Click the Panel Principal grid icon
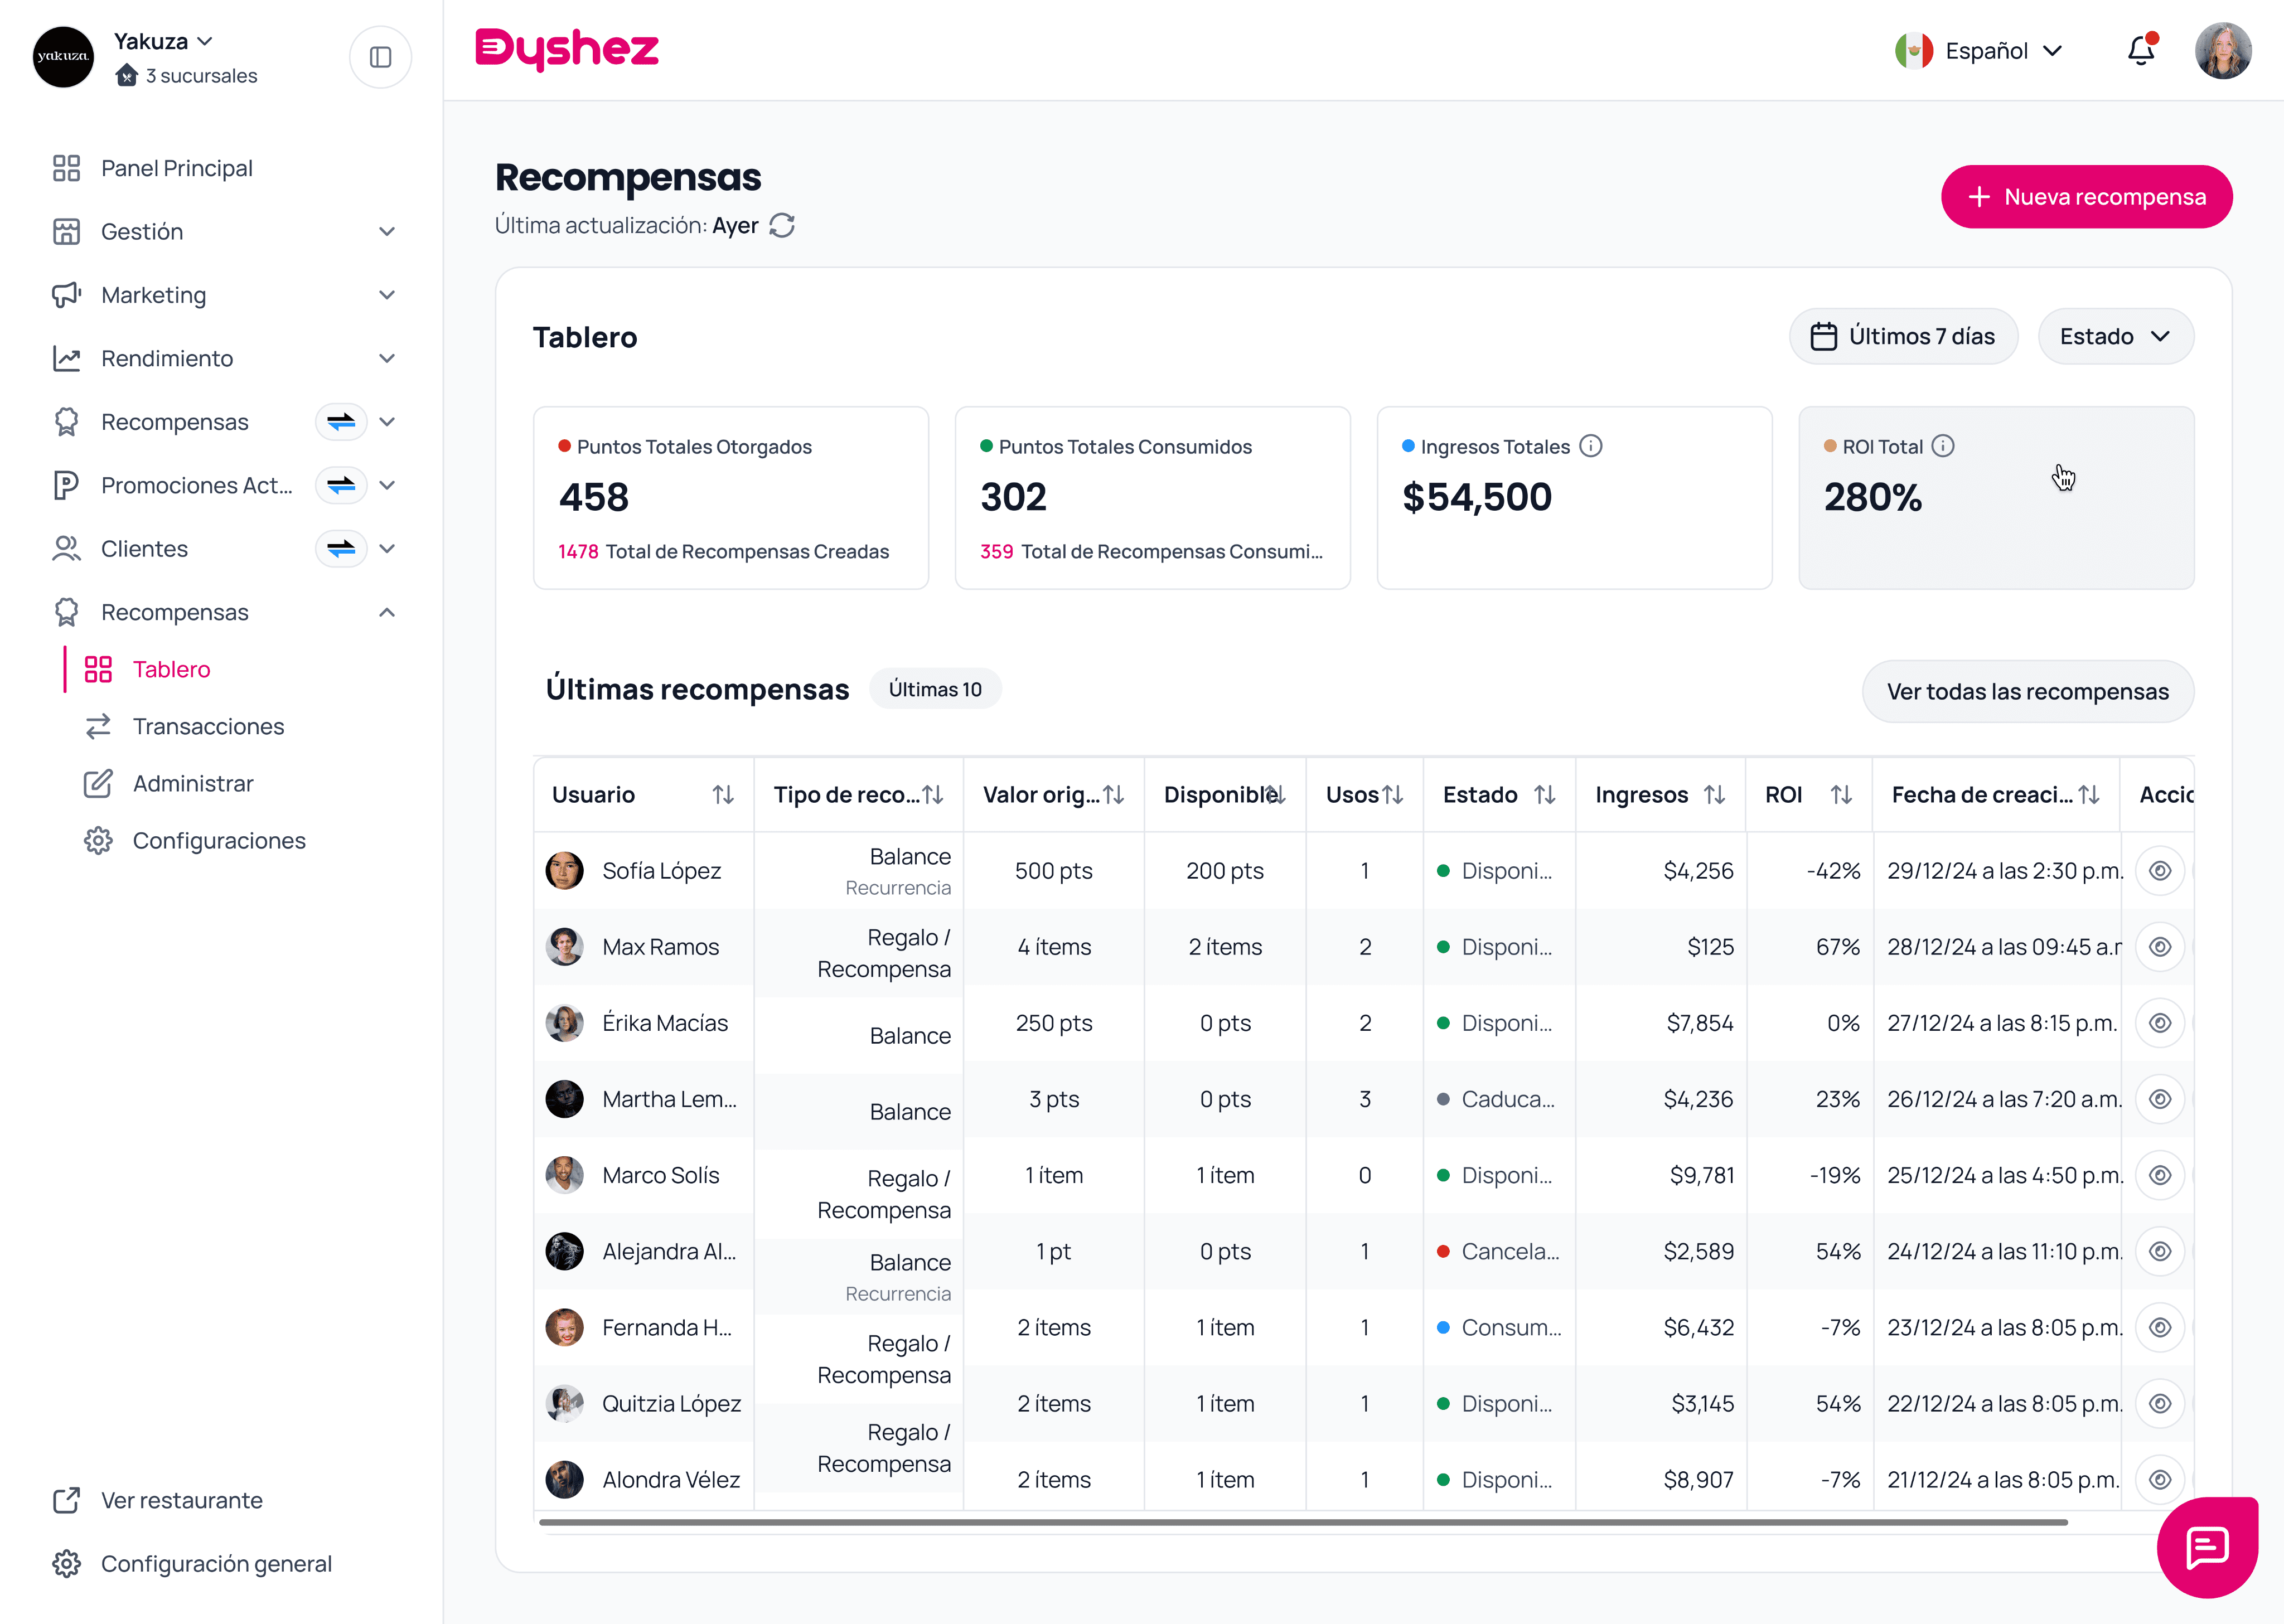Viewport: 2284px width, 1624px height. click(x=66, y=168)
